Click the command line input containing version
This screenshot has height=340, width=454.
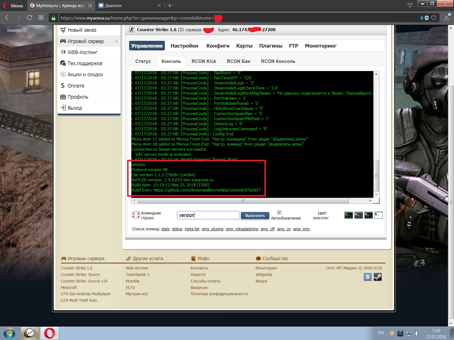pos(208,215)
